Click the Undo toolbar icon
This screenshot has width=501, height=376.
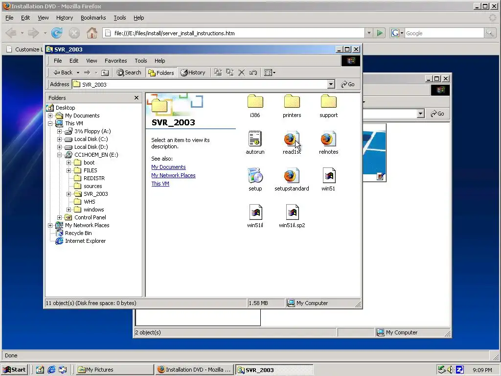click(x=253, y=72)
